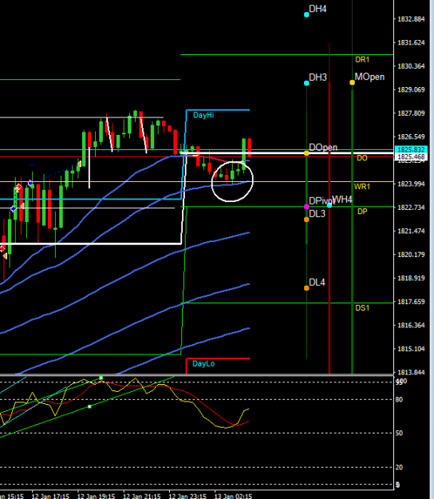Select the WR1 weekly resistance label
This screenshot has height=499, width=434.
(362, 187)
